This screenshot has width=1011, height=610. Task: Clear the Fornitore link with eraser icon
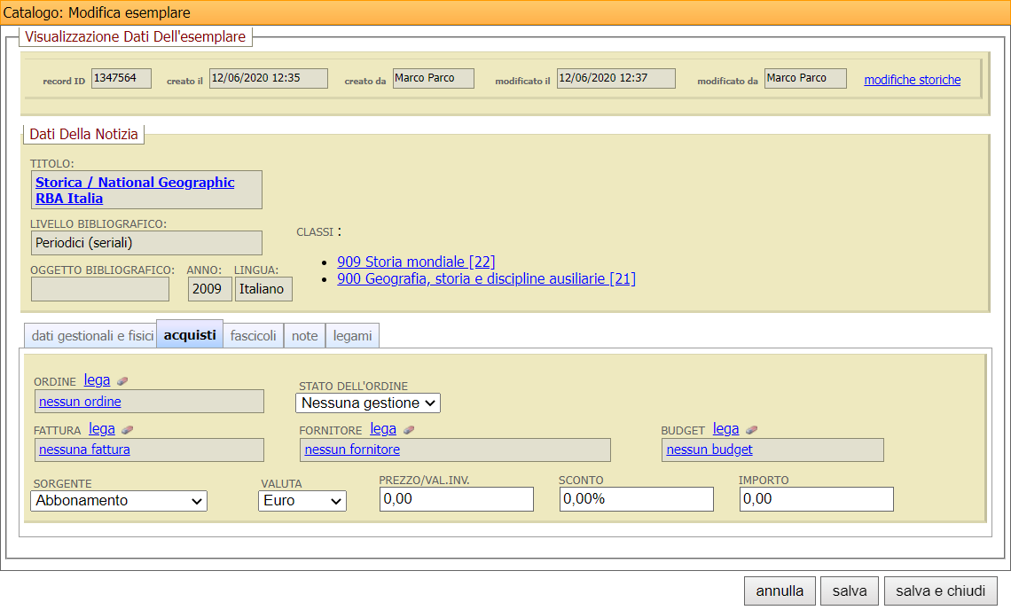tap(409, 430)
